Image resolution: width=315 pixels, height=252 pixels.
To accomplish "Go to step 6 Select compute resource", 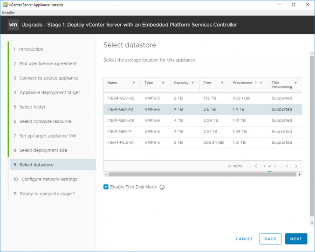I will pyautogui.click(x=42, y=121).
